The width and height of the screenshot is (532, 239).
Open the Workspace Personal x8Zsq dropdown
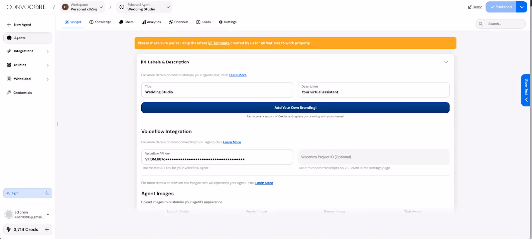click(x=83, y=7)
